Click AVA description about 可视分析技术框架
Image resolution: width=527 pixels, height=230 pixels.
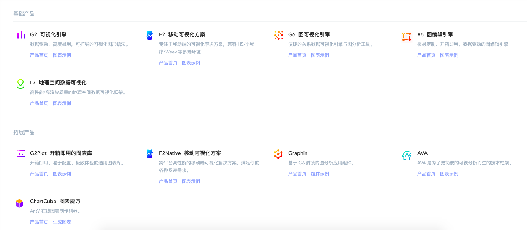(465, 163)
